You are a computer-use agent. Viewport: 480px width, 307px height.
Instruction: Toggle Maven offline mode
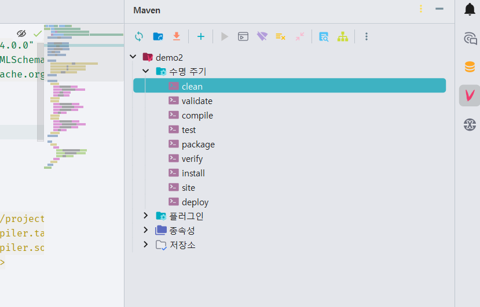click(x=262, y=36)
